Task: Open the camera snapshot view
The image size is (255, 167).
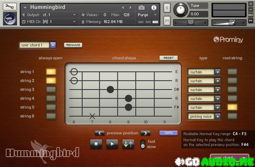Action: click(141, 8)
